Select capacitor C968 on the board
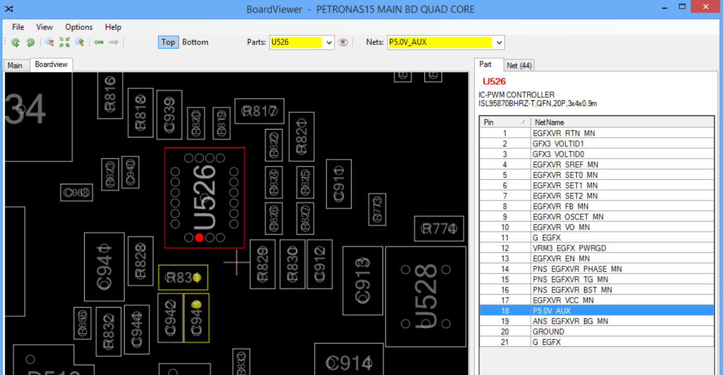Screen dimensions: 724x375 point(76,193)
